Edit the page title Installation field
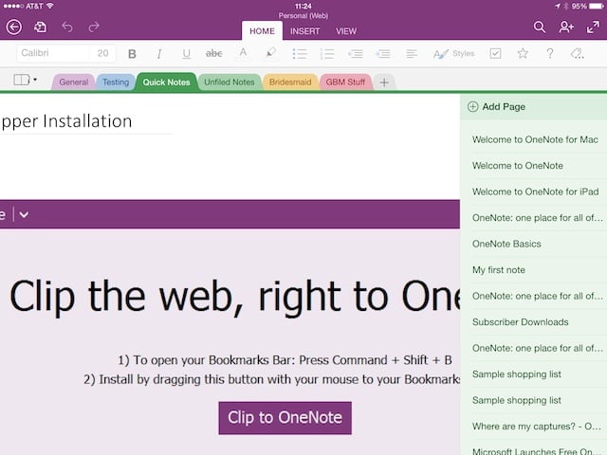The height and width of the screenshot is (455, 607). [86, 121]
